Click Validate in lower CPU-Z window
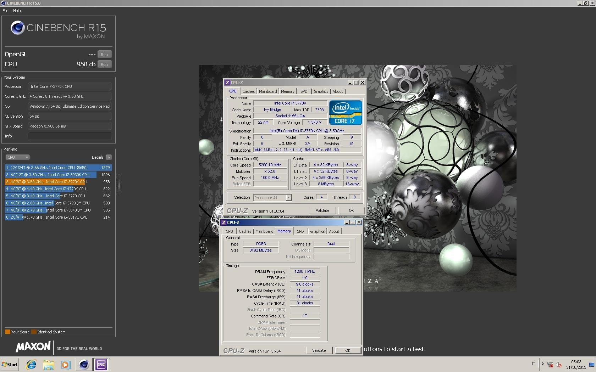 pyautogui.click(x=319, y=350)
